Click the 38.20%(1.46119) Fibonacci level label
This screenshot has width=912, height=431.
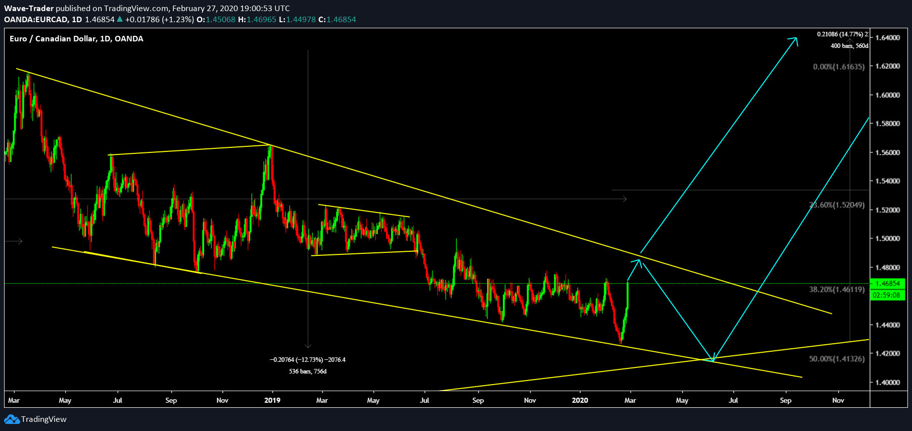(x=837, y=290)
